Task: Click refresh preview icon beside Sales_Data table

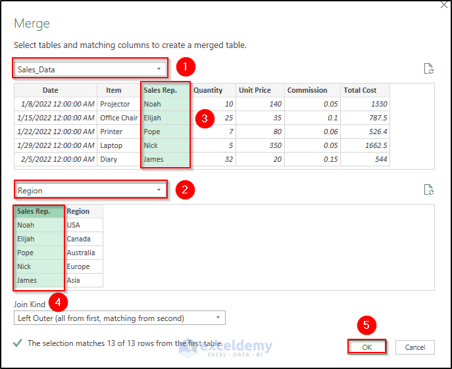Action: [428, 68]
